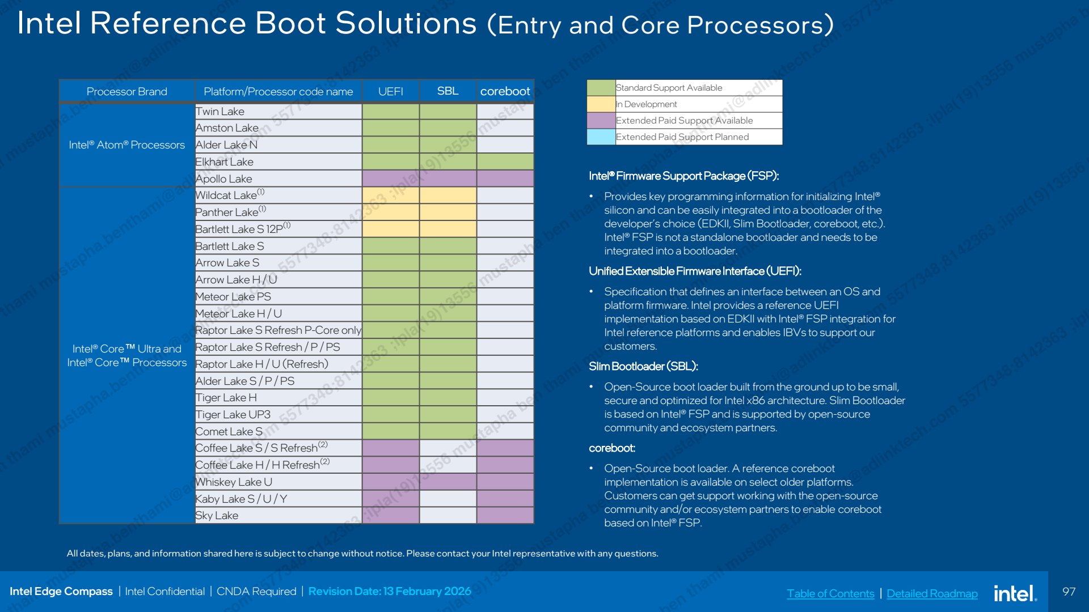Click the Platform/Processor code name header
The image size is (1089, 612).
tap(278, 91)
